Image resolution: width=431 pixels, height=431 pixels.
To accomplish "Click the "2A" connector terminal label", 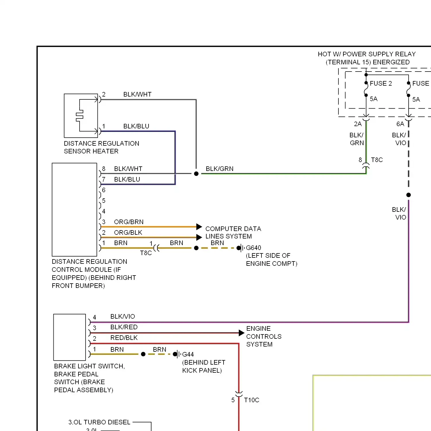I will coord(358,124).
